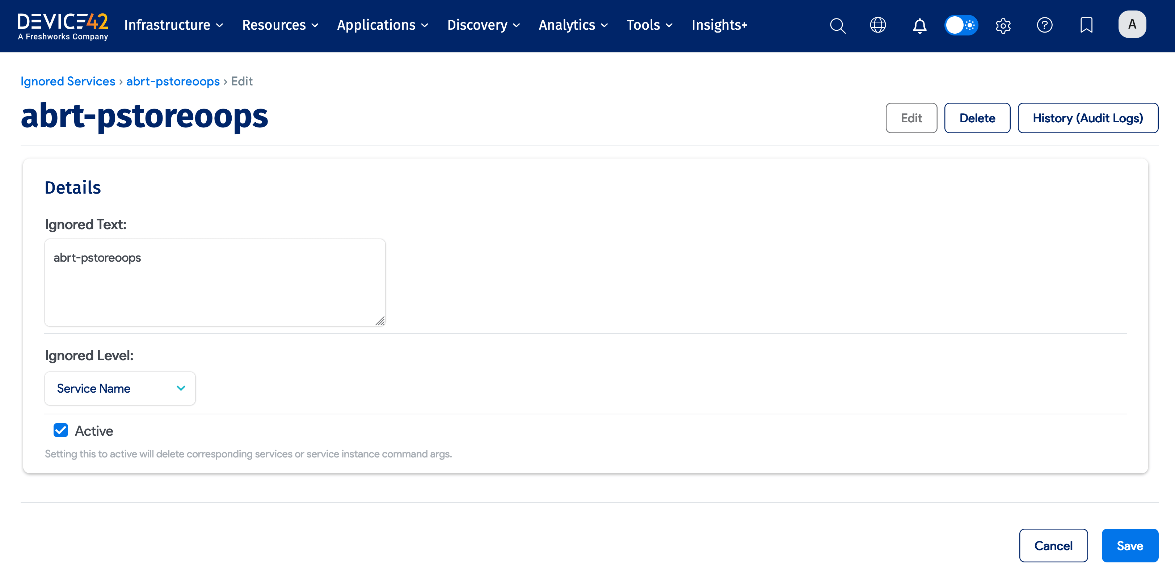Click inside the Ignored Text field
Viewport: 1175px width, 566px height.
(x=215, y=282)
